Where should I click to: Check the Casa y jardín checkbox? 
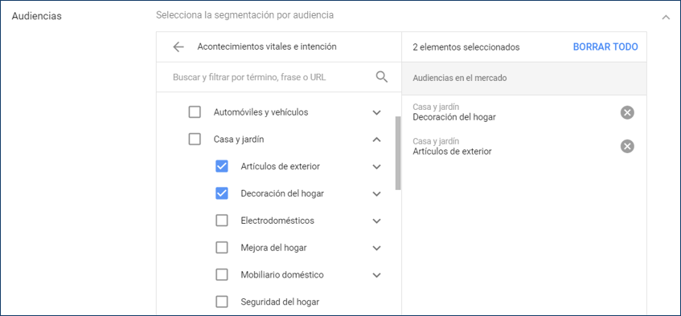click(x=195, y=139)
